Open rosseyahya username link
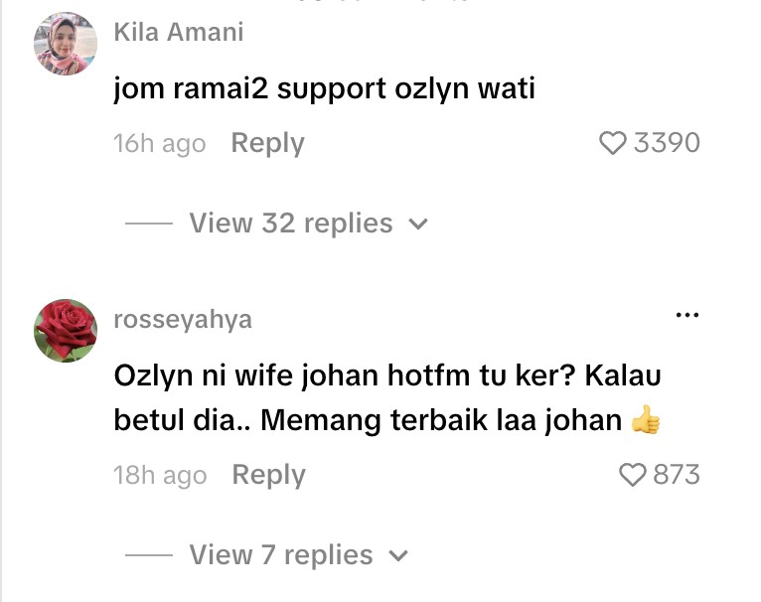Screen dimensions: 761x602 tap(183, 320)
